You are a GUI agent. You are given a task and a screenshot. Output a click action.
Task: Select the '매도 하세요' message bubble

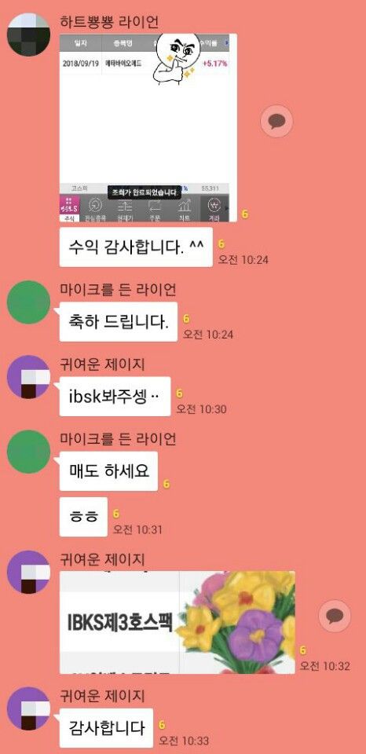click(108, 470)
